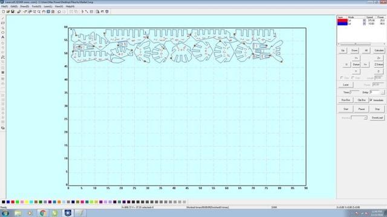Click the Y- jog button
Viewport: 387px width, 217px height.
(356, 71)
